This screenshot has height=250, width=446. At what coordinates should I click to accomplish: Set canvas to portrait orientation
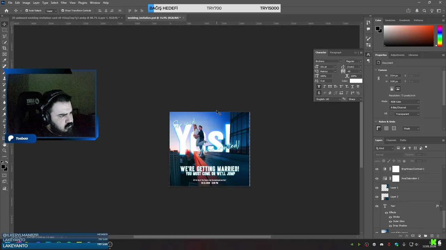click(392, 89)
